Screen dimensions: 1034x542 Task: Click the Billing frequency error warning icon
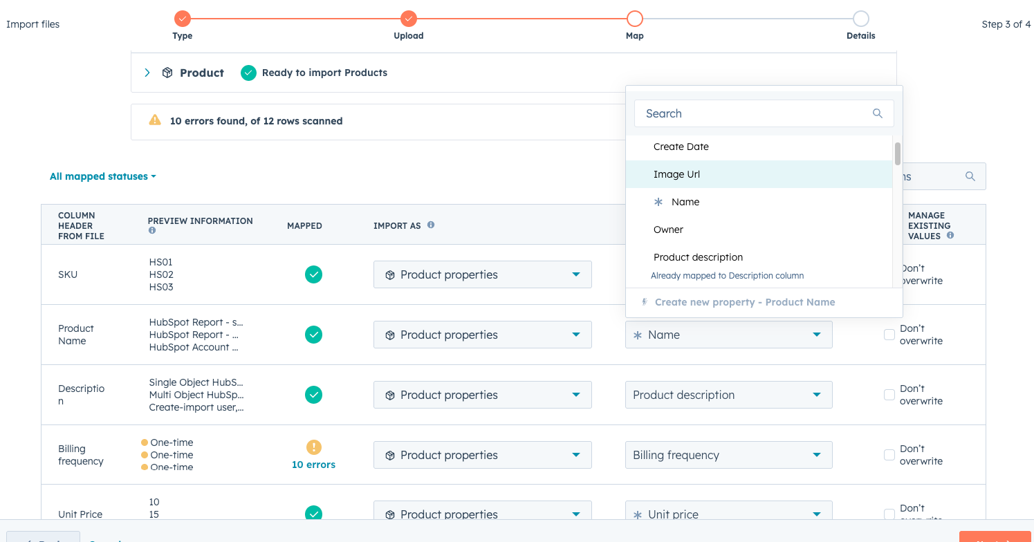313,447
